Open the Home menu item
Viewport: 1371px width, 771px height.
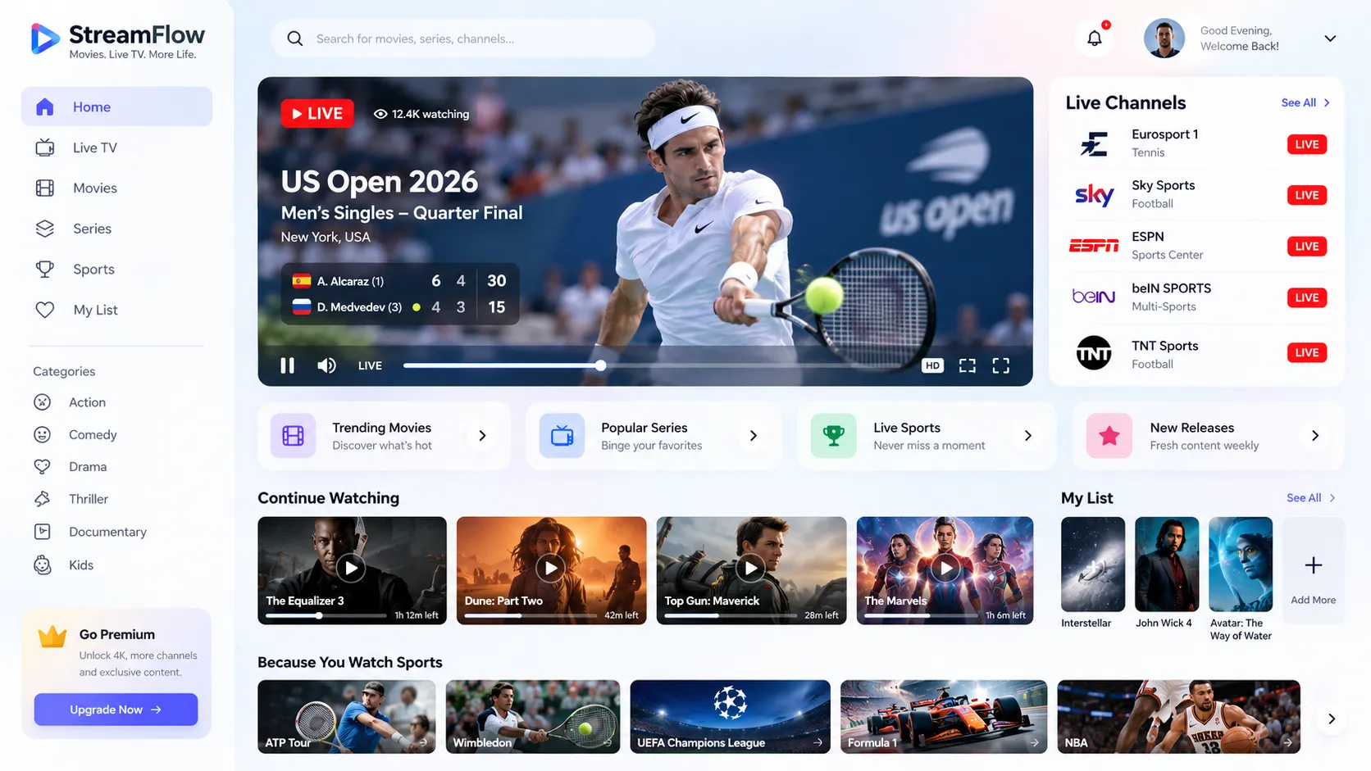[116, 107]
